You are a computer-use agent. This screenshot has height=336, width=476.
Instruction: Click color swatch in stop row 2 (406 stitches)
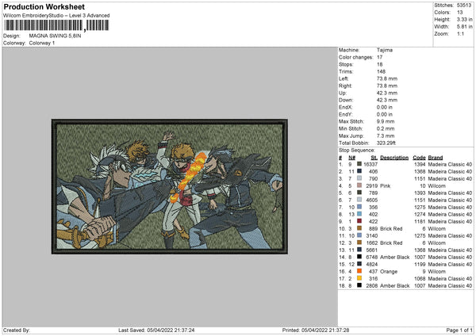(359, 171)
